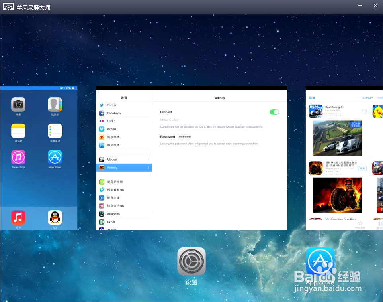Click the 爱奇艺视频 app icon
This screenshot has height=302, width=383.
tap(102, 182)
